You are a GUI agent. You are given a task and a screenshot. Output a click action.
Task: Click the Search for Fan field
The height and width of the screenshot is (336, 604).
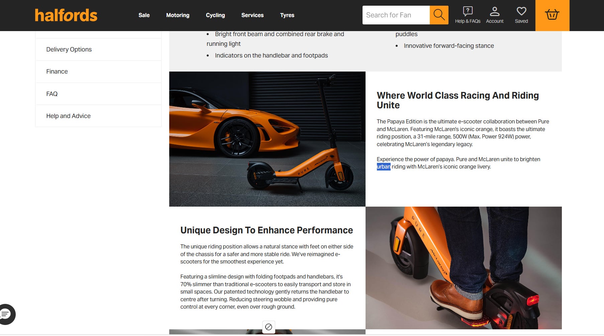pos(396,15)
